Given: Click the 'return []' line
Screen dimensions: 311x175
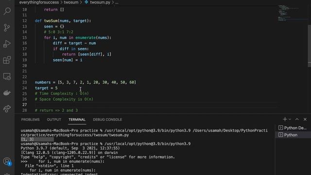Looking at the screenshot, I should point(54,10).
